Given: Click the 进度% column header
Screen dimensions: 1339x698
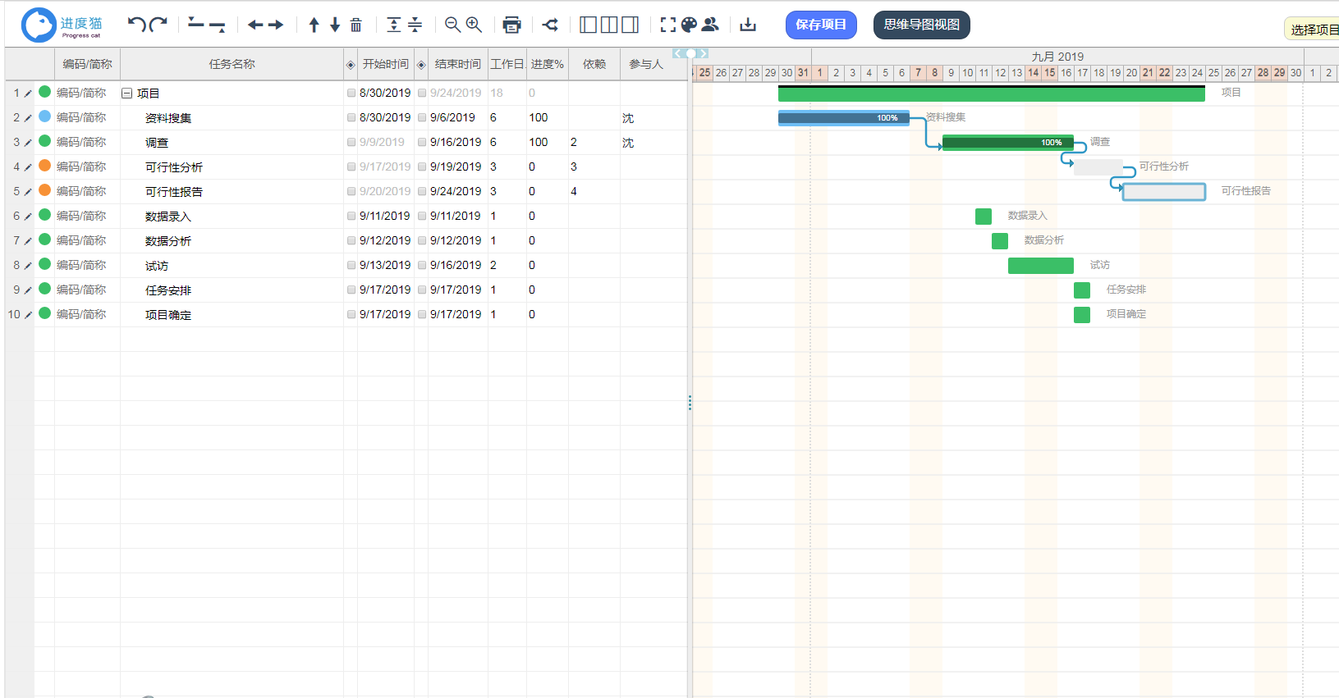Looking at the screenshot, I should (547, 64).
